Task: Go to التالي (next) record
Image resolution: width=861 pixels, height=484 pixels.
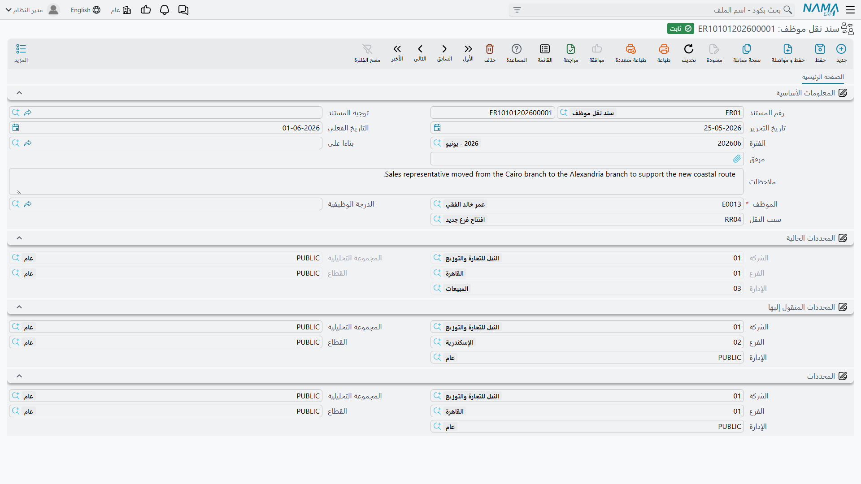Action: [420, 49]
